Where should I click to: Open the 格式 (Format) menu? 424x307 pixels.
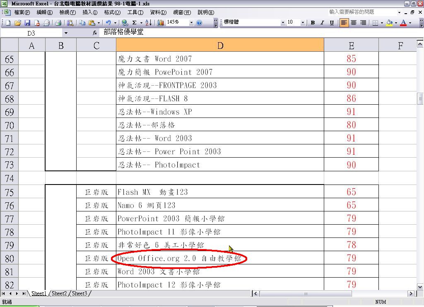click(112, 12)
